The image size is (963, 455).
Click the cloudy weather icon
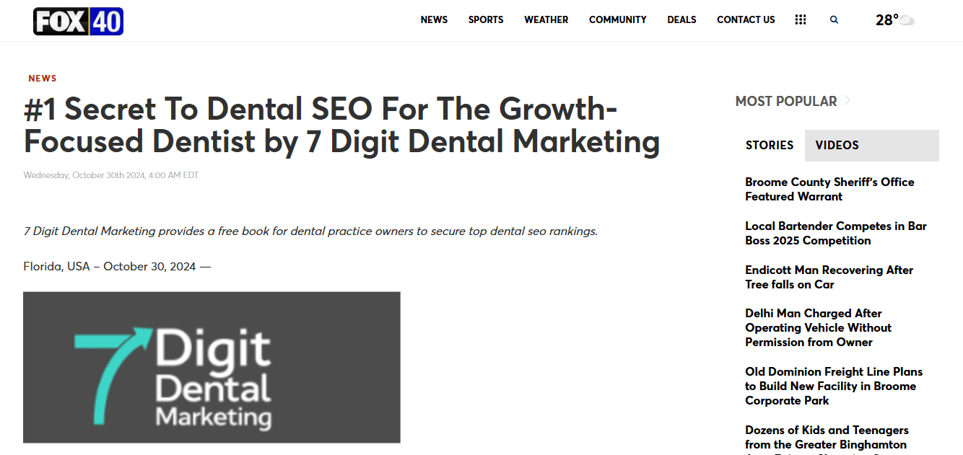907,20
